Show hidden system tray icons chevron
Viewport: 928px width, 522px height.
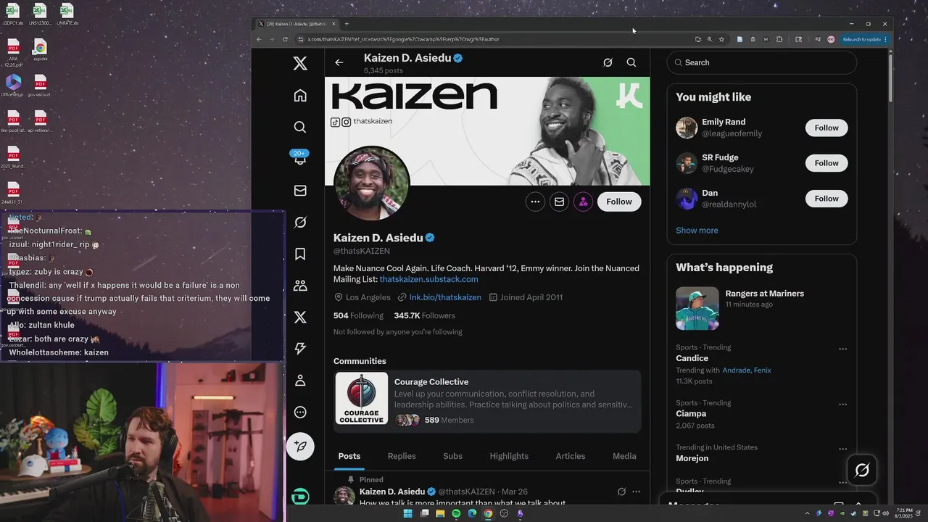[807, 513]
